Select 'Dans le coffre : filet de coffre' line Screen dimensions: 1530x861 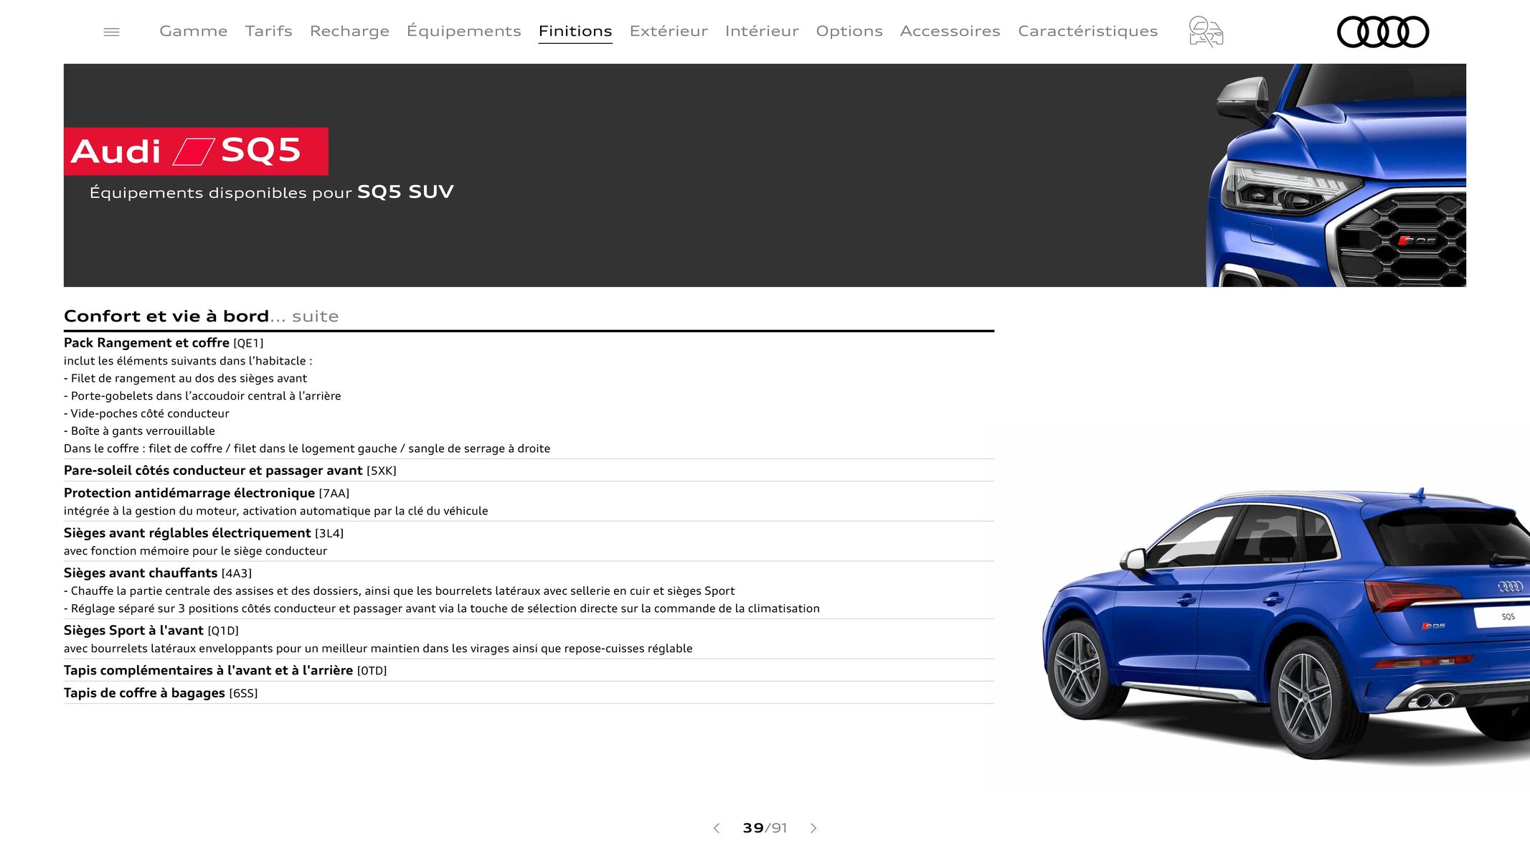[x=307, y=449]
